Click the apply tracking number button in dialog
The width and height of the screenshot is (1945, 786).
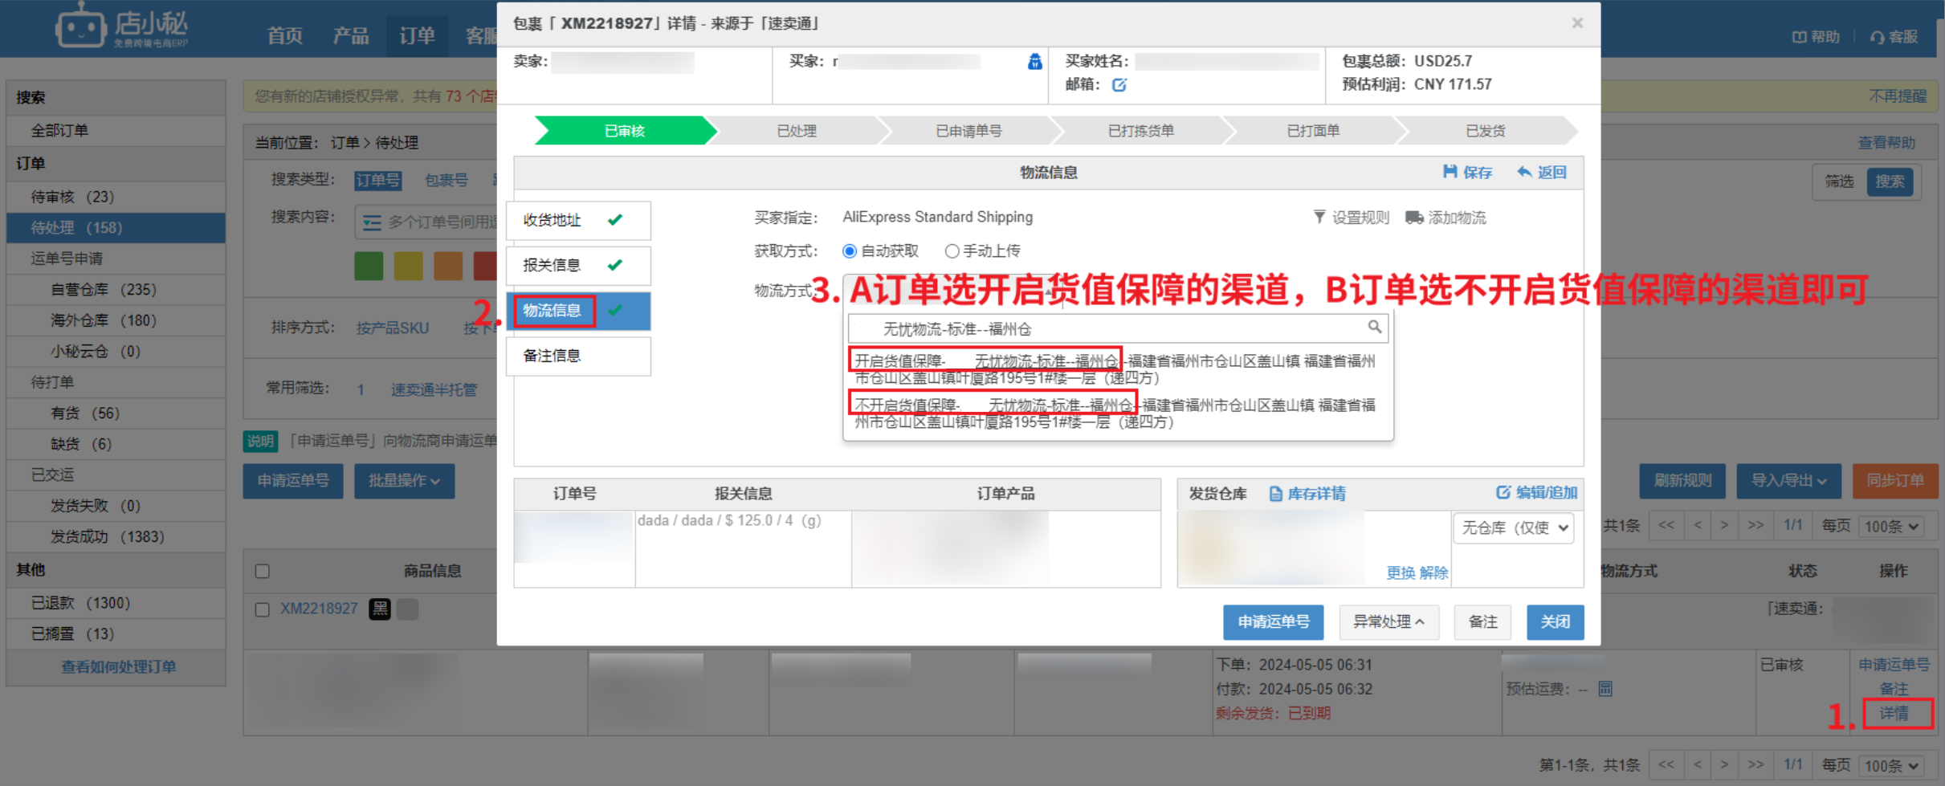pos(1273,622)
